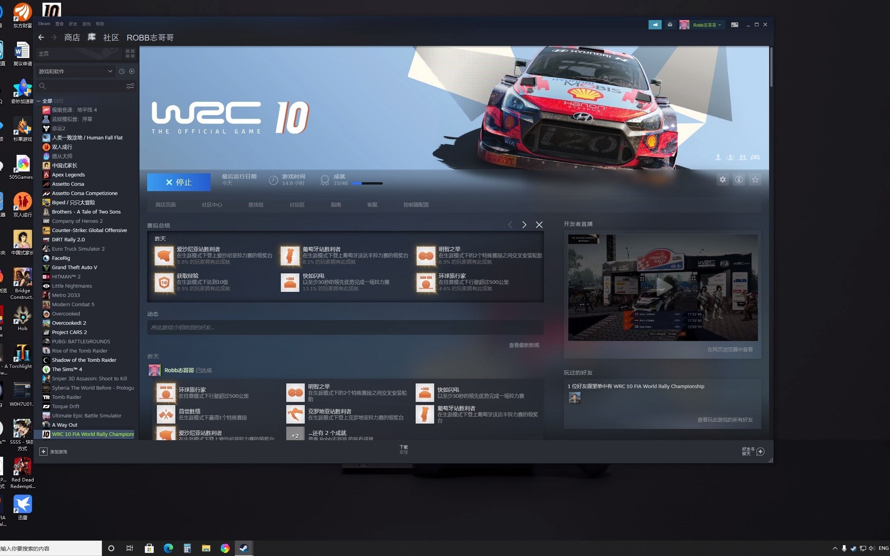Open the 商店页面 link
The image size is (890, 556).
(165, 205)
